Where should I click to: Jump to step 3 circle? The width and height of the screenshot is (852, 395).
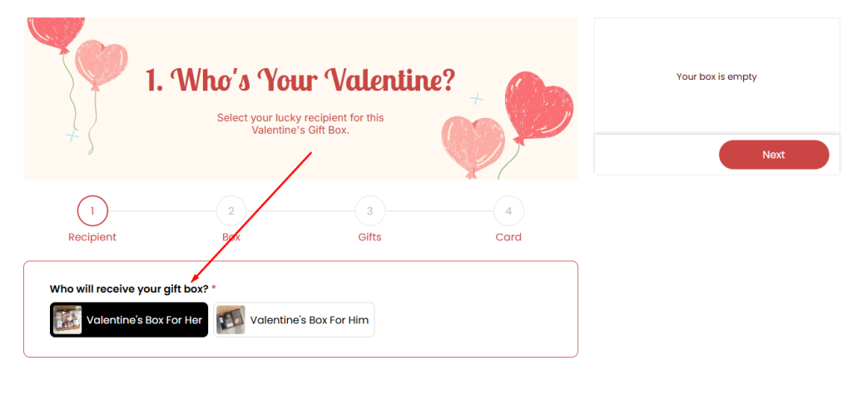point(370,211)
